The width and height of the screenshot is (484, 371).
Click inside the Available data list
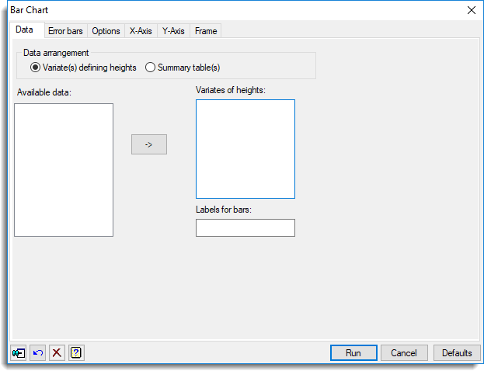[64, 169]
